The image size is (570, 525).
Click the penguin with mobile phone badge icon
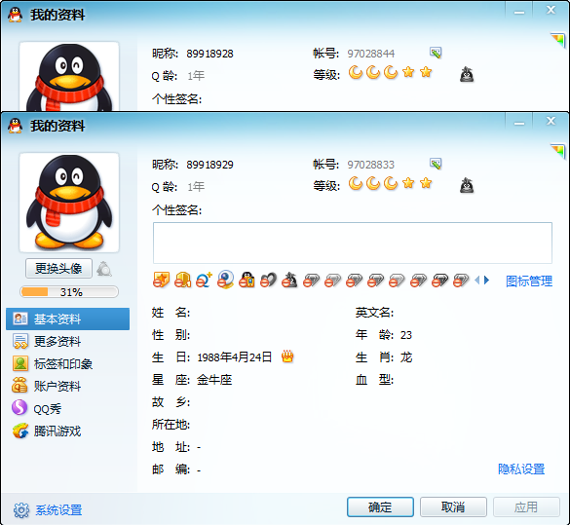247,281
